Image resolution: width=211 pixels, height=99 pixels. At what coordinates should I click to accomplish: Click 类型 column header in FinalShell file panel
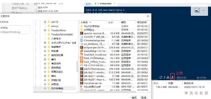[171, 83]
